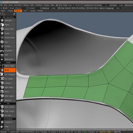Switch to the Paint room tab
The height and width of the screenshot is (133, 133).
tap(3, 11)
